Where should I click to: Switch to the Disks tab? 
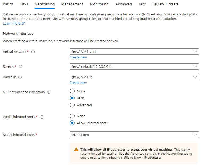point(24,4)
